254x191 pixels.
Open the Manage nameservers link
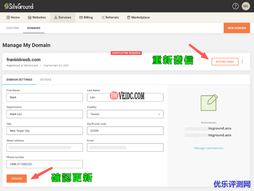click(209, 148)
